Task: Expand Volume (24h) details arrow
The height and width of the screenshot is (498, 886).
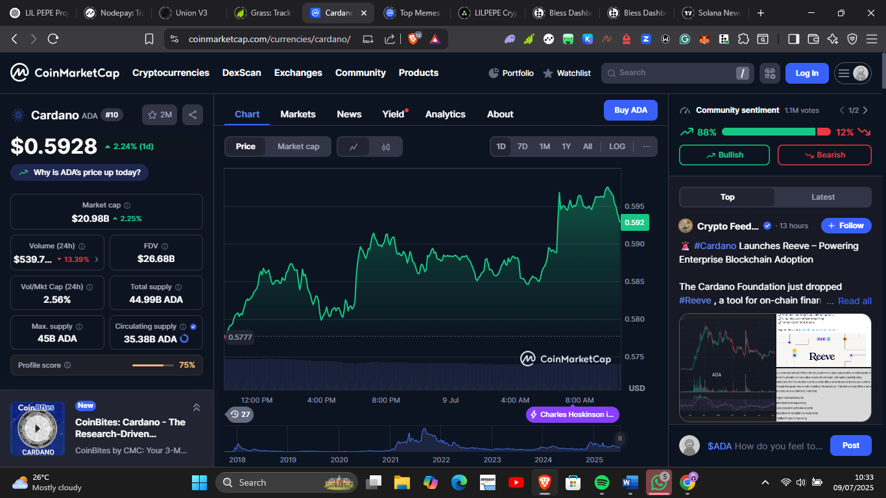Action: (97, 259)
